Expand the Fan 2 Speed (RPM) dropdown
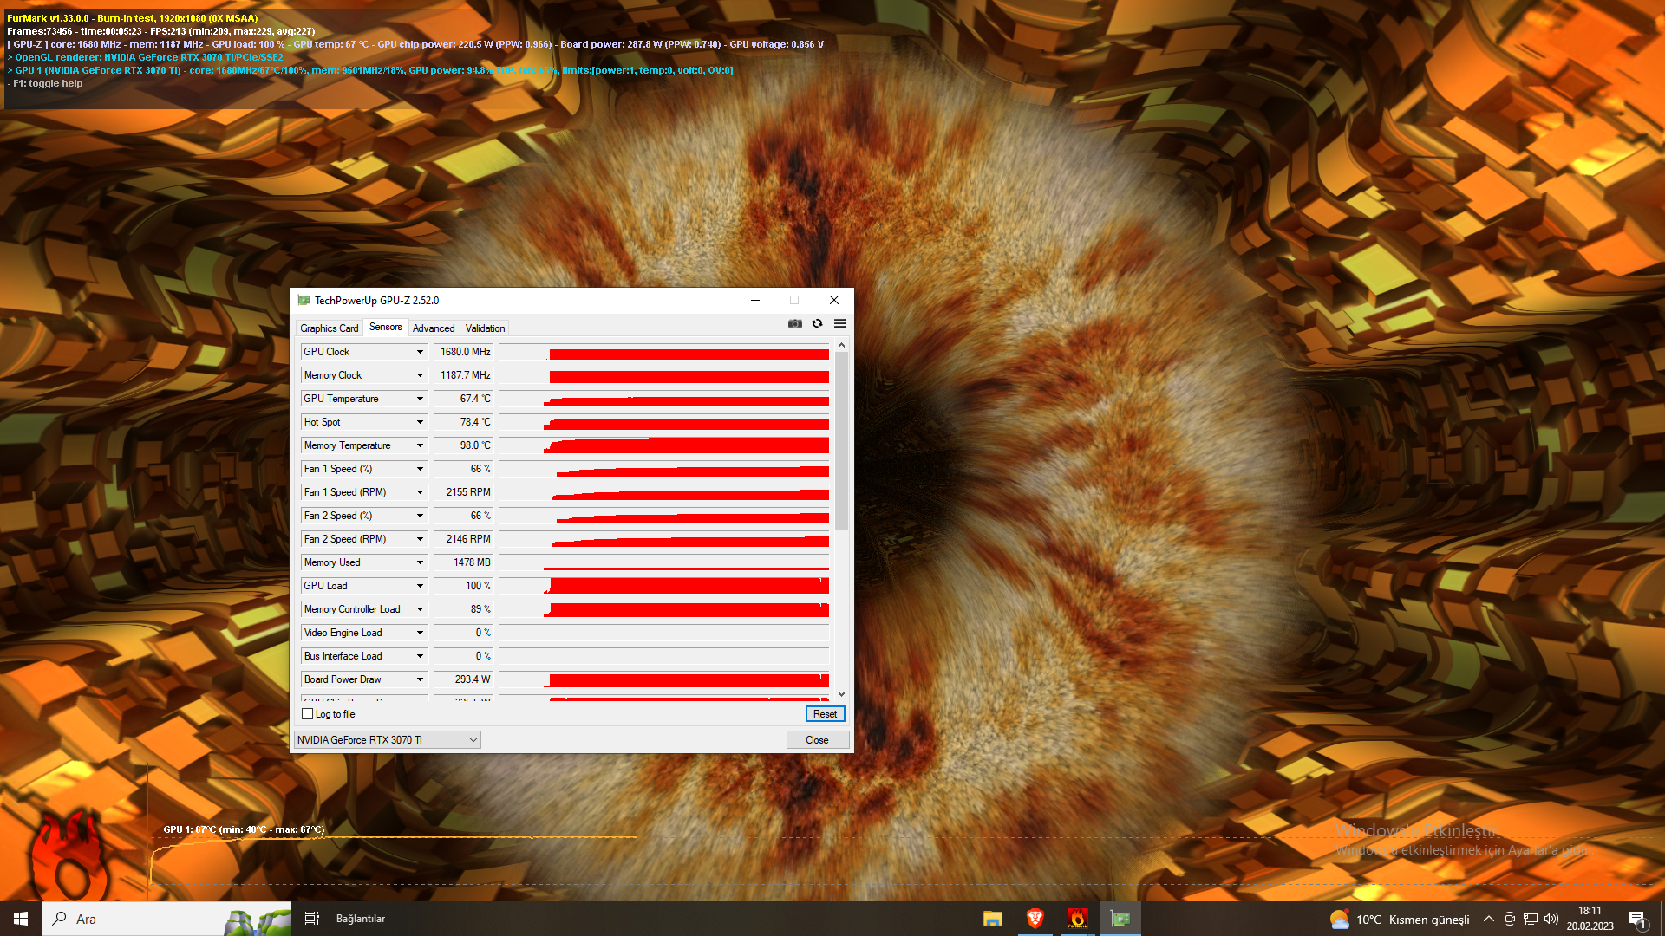 420,539
